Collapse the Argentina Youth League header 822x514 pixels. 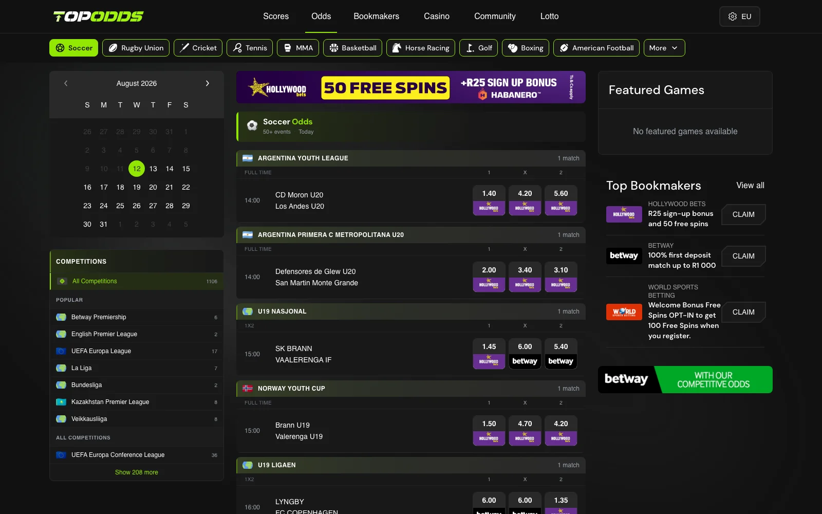[411, 158]
